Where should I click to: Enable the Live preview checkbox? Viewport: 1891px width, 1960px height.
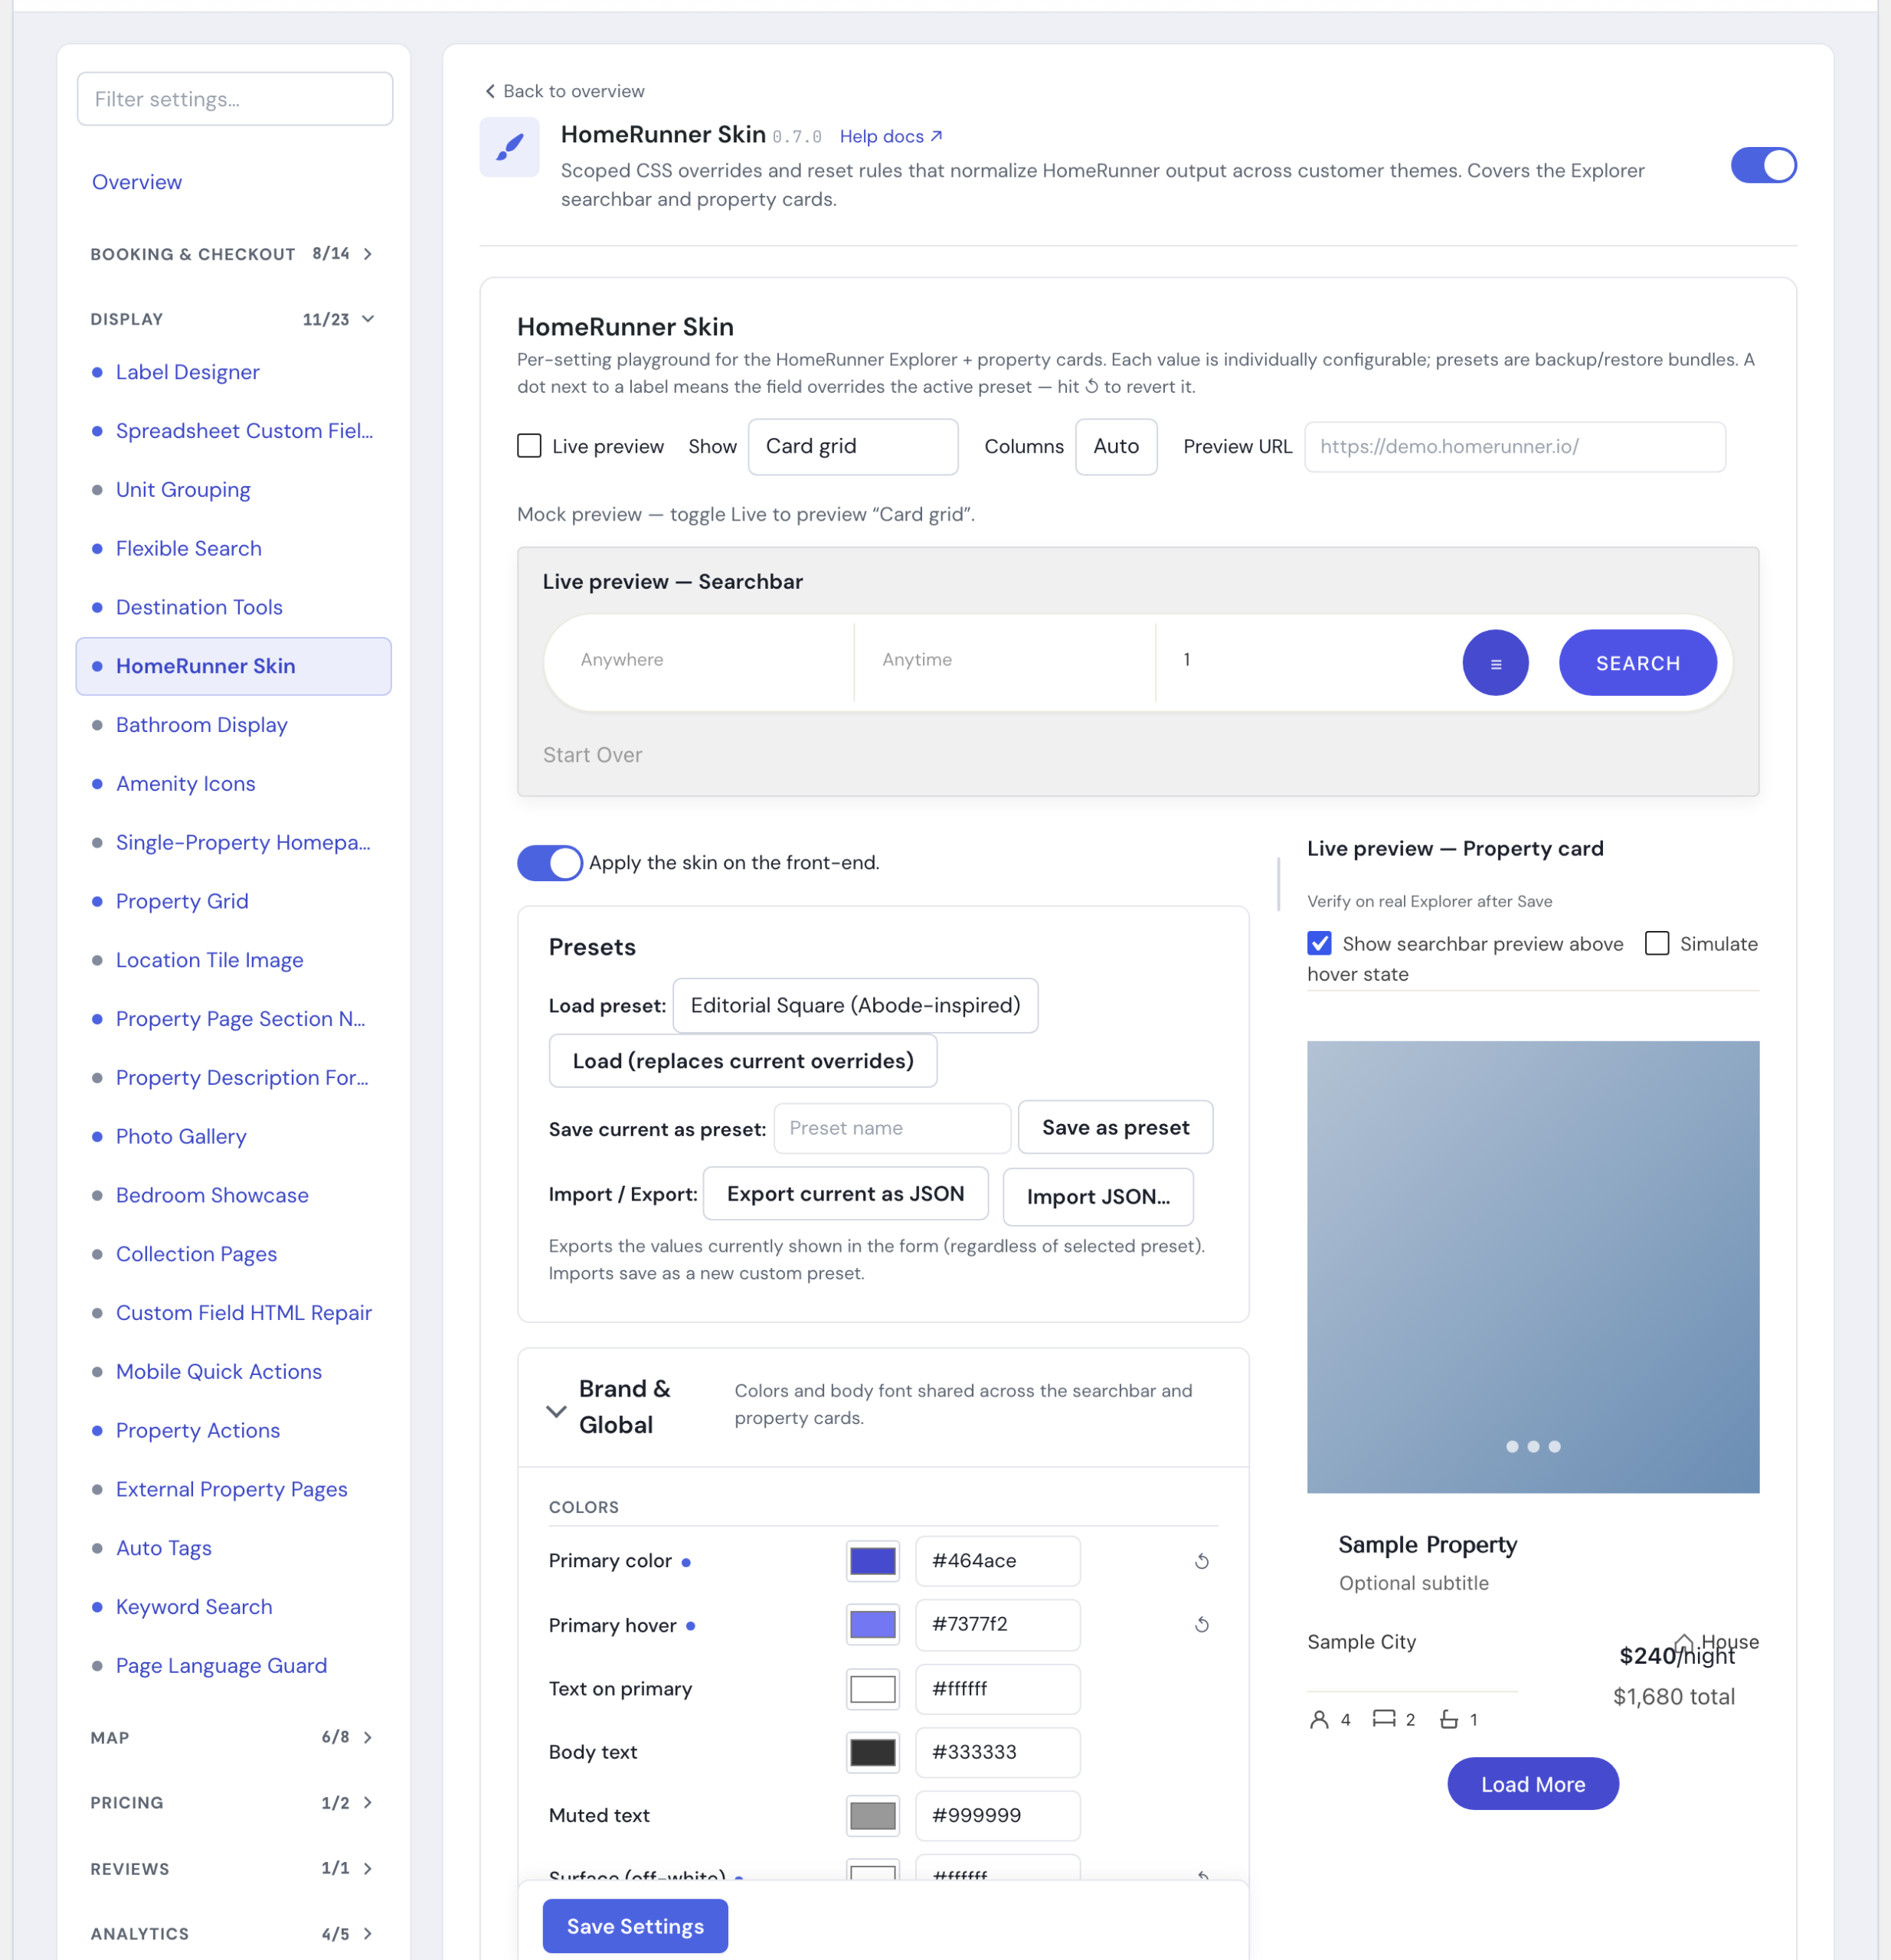(x=529, y=446)
